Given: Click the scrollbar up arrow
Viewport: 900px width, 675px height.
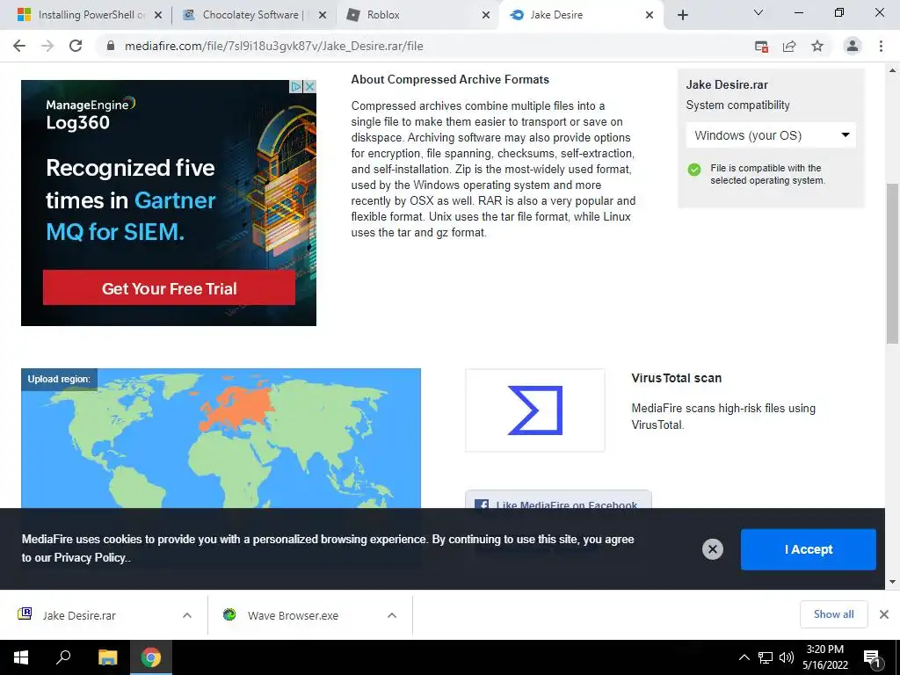Looking at the screenshot, I should [x=892, y=70].
